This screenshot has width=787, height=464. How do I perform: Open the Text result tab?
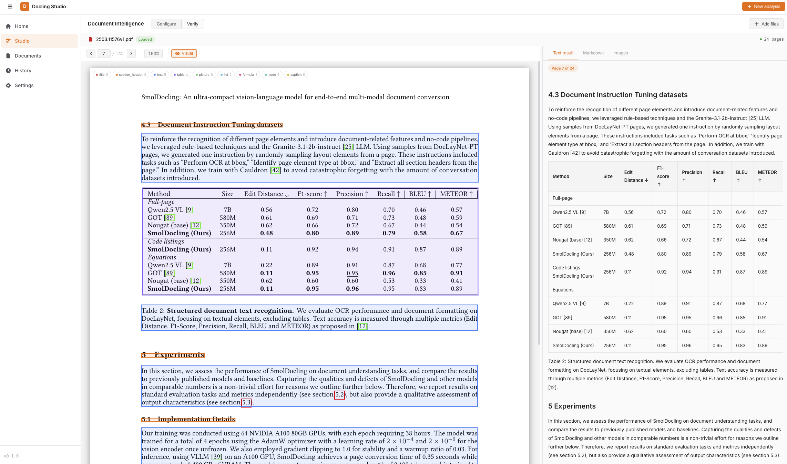(563, 53)
